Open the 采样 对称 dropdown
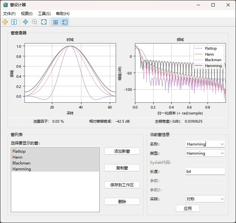This screenshot has height=223, width=236. [x=222, y=199]
